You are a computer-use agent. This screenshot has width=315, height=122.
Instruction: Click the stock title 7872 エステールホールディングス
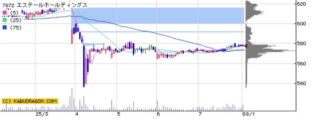click(45, 5)
